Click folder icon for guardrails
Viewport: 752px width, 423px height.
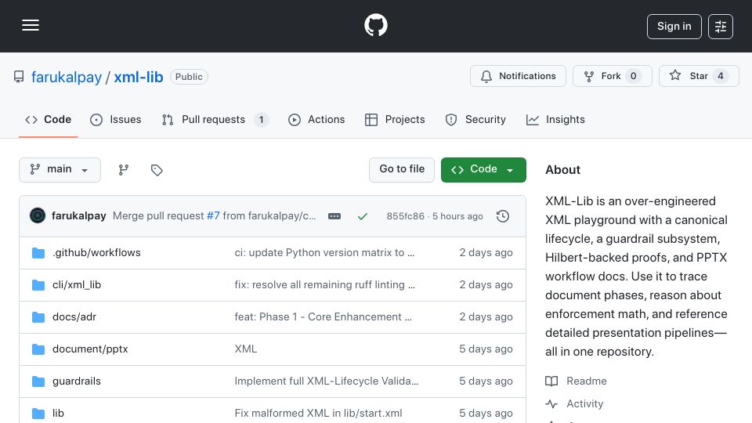[x=38, y=381]
